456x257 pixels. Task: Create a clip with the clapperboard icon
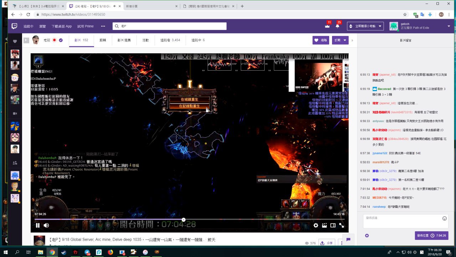pos(324,225)
